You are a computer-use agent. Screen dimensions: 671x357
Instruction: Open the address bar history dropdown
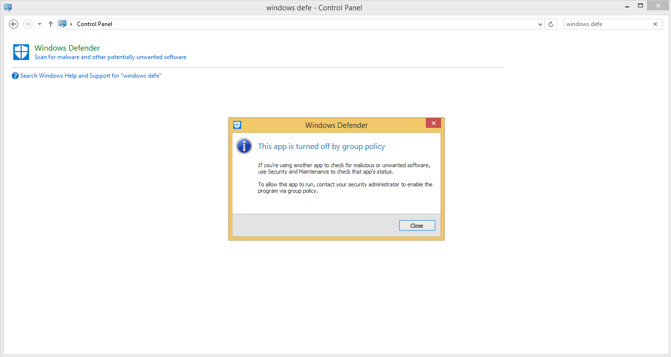click(x=540, y=24)
